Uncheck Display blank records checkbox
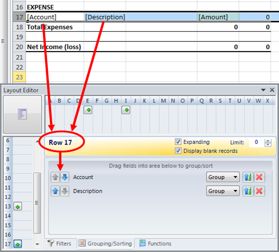The image size is (279, 252). click(178, 151)
